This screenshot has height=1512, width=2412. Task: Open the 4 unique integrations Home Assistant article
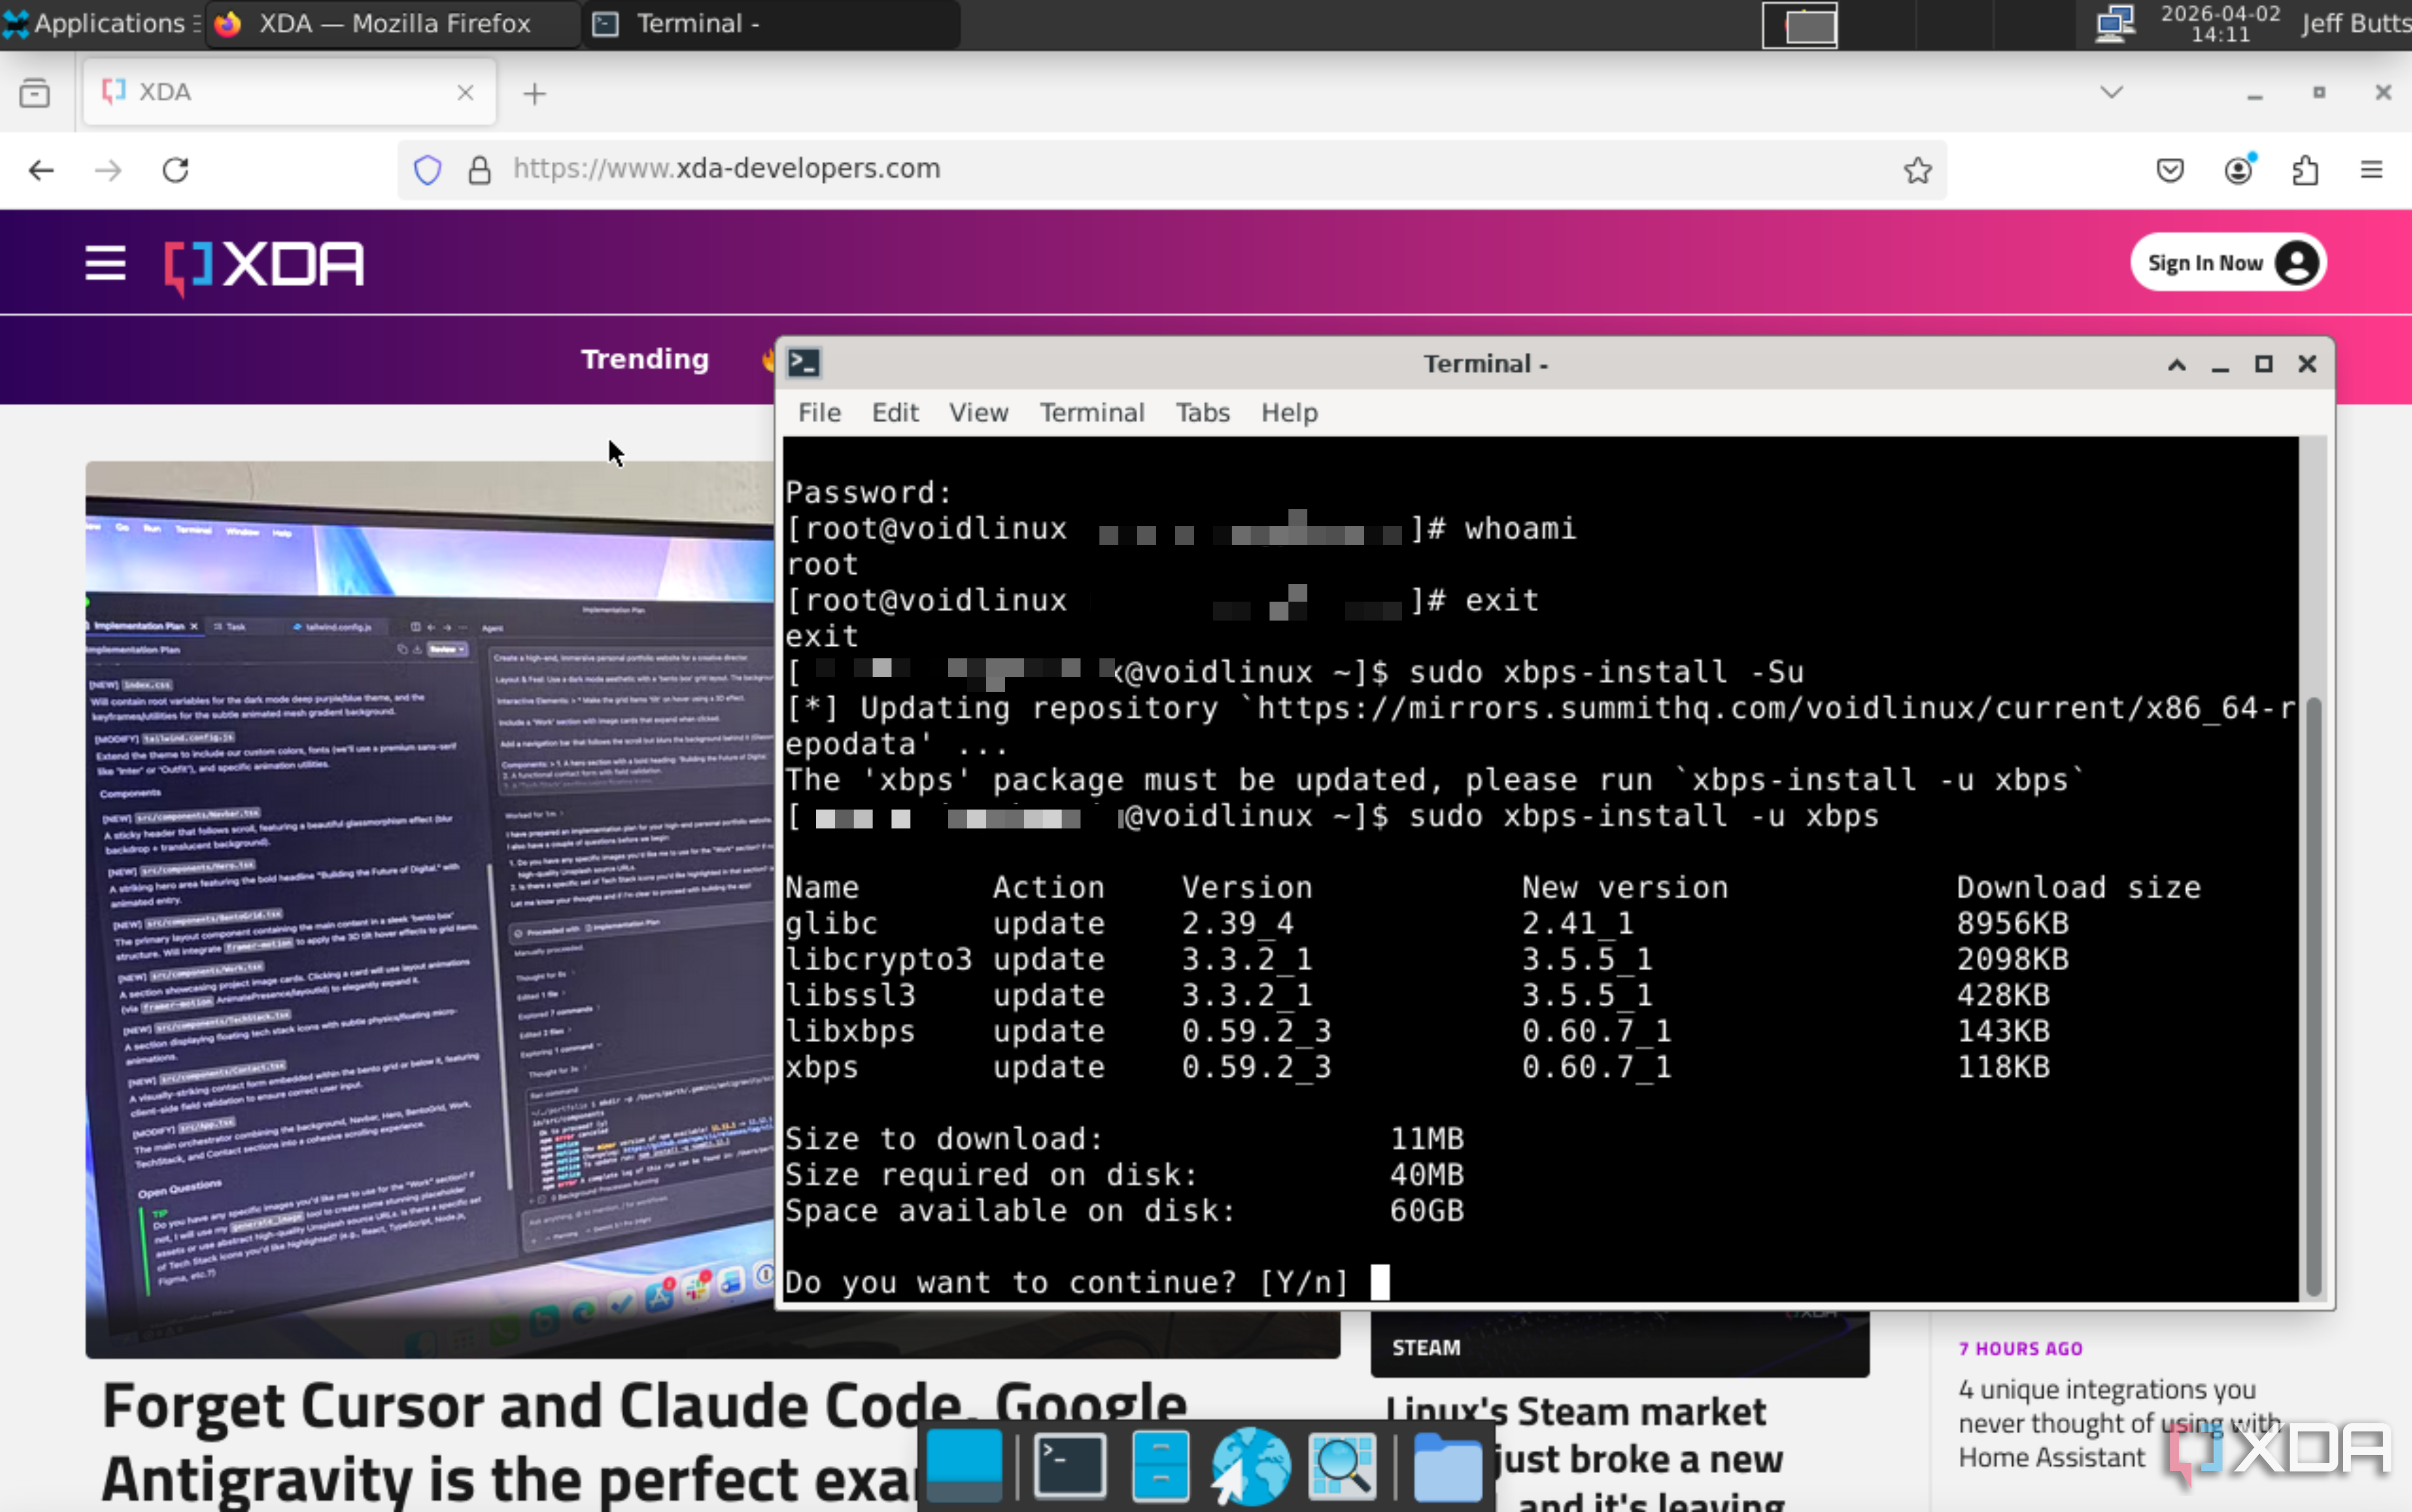click(x=2120, y=1424)
